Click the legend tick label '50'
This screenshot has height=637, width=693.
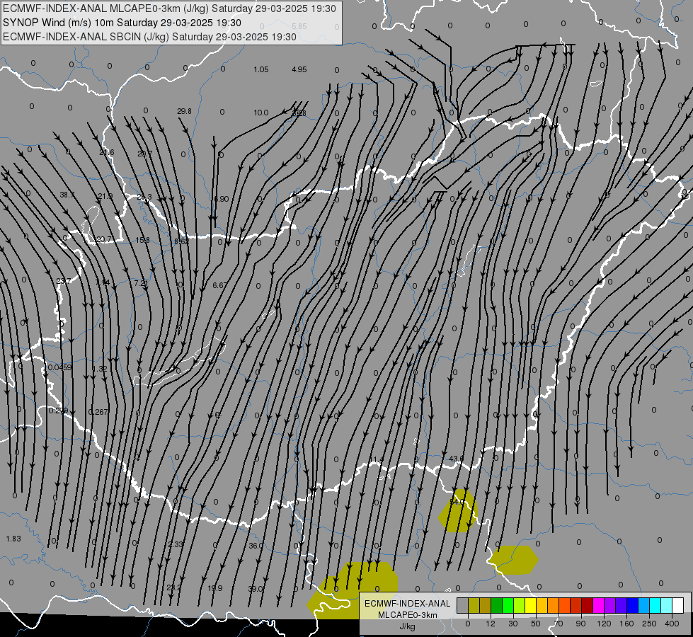(536, 624)
